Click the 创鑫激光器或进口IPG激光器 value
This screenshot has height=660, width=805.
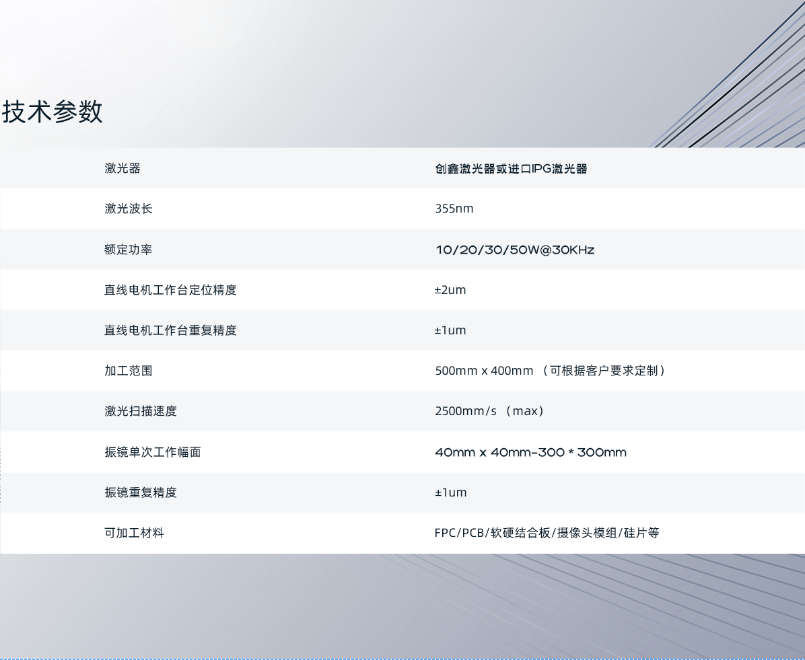tap(512, 168)
